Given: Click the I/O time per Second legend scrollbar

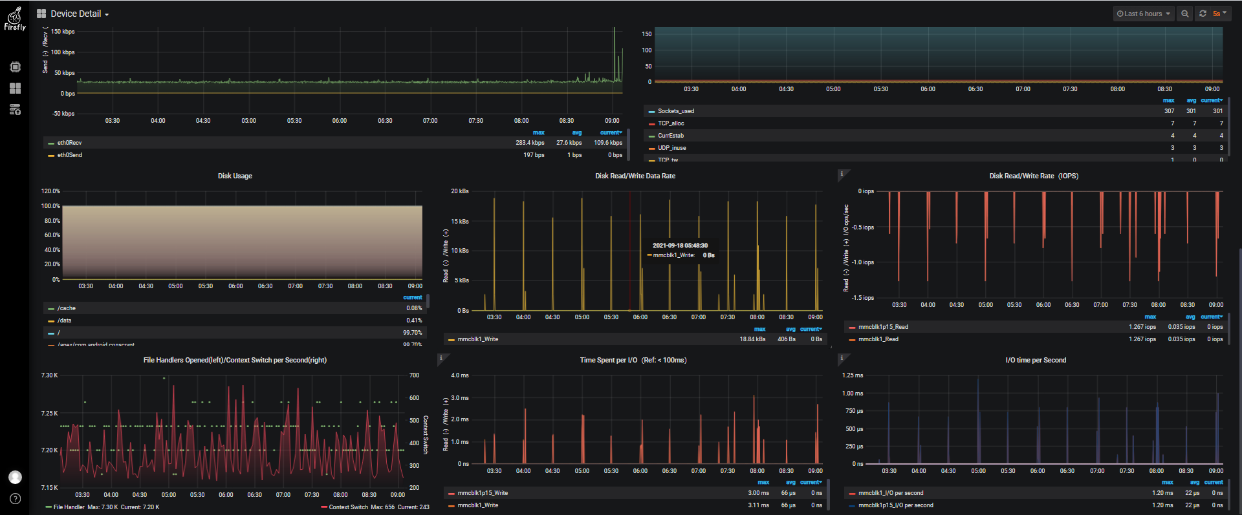Looking at the screenshot, I should pos(1228,494).
